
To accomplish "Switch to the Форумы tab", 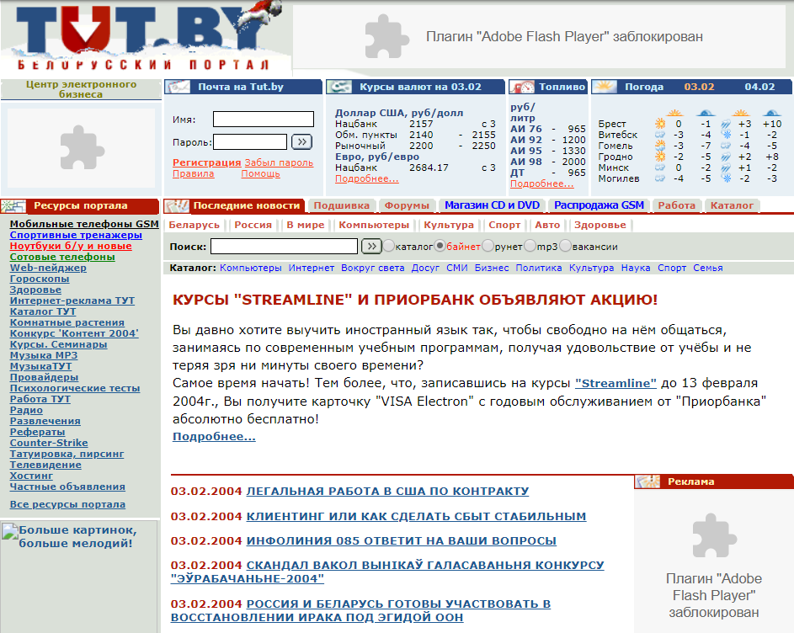I will point(407,205).
